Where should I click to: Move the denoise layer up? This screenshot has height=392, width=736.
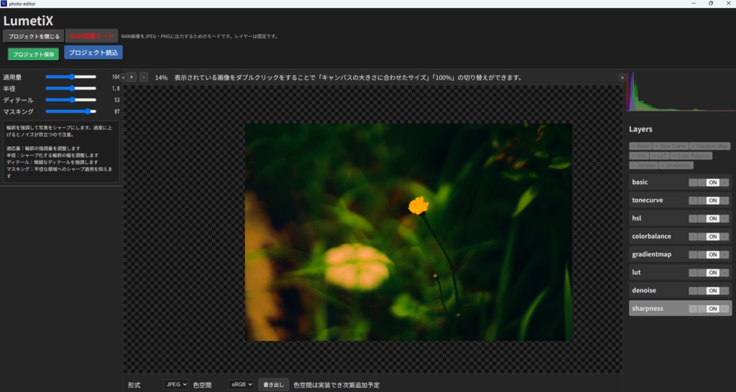(x=693, y=291)
